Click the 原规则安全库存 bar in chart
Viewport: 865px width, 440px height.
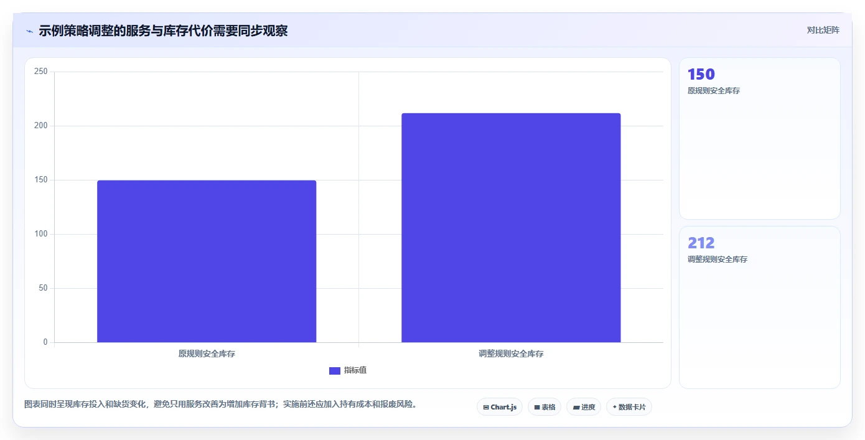[x=207, y=261]
